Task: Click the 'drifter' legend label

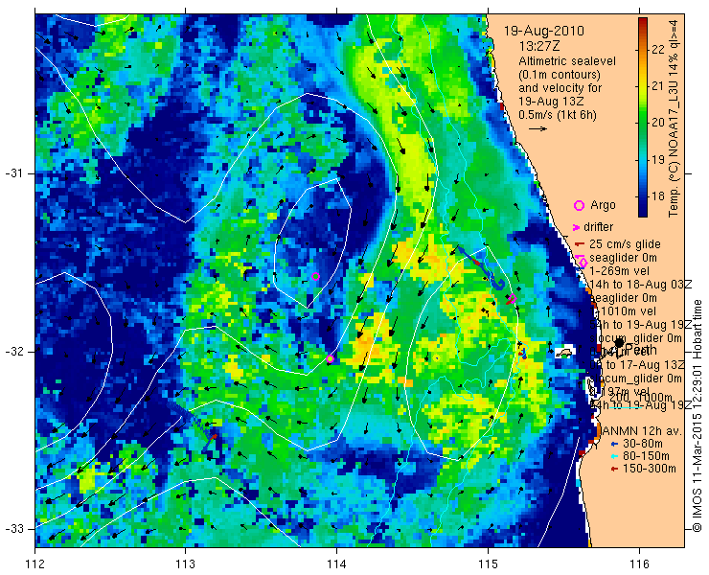Action: pyautogui.click(x=598, y=227)
